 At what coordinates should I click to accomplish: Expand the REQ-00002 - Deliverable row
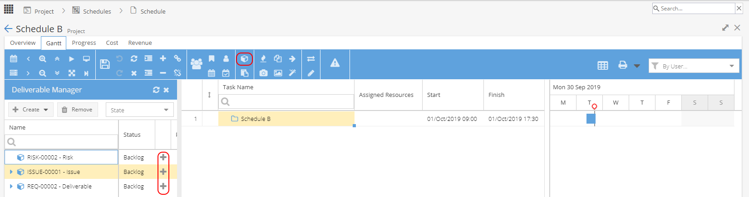11,187
